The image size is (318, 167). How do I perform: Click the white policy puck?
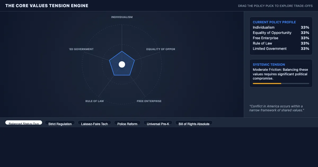click(x=122, y=64)
